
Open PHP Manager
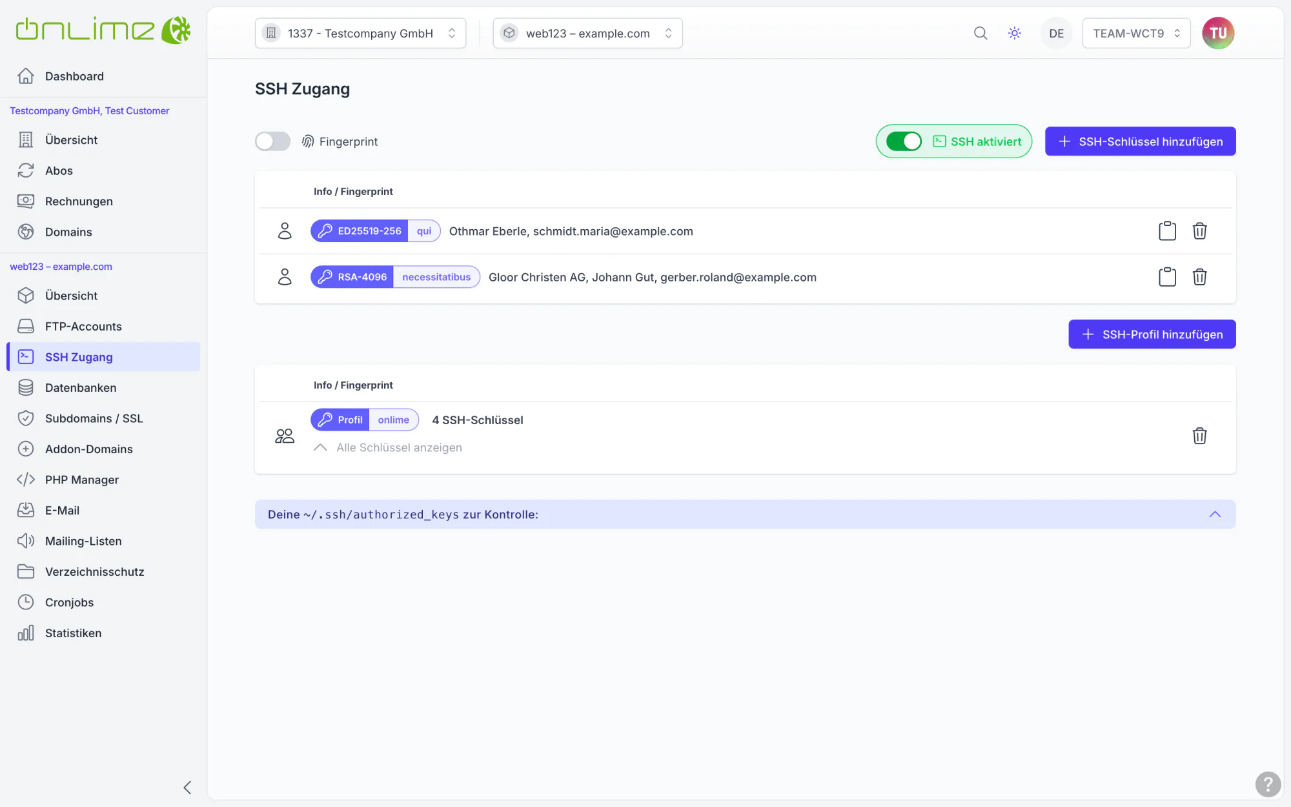(x=103, y=480)
